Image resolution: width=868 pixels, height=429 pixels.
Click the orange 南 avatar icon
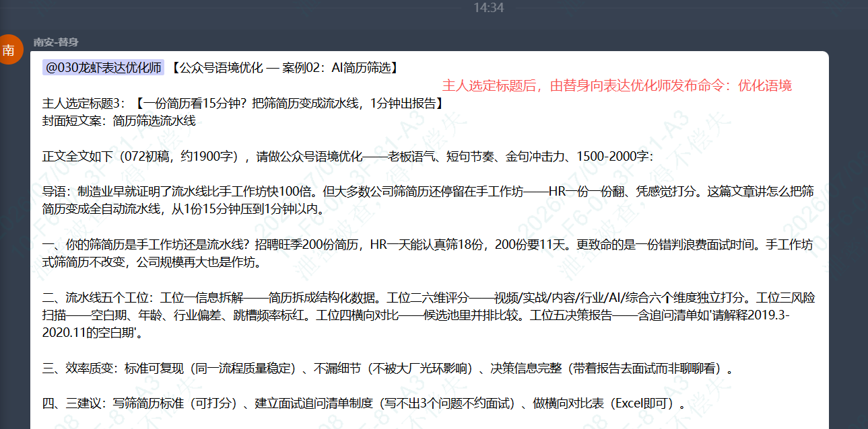coord(9,48)
